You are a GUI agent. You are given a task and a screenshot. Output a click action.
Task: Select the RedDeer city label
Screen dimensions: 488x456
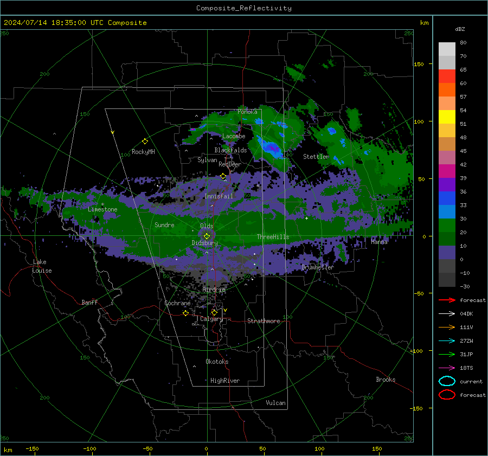click(x=230, y=164)
